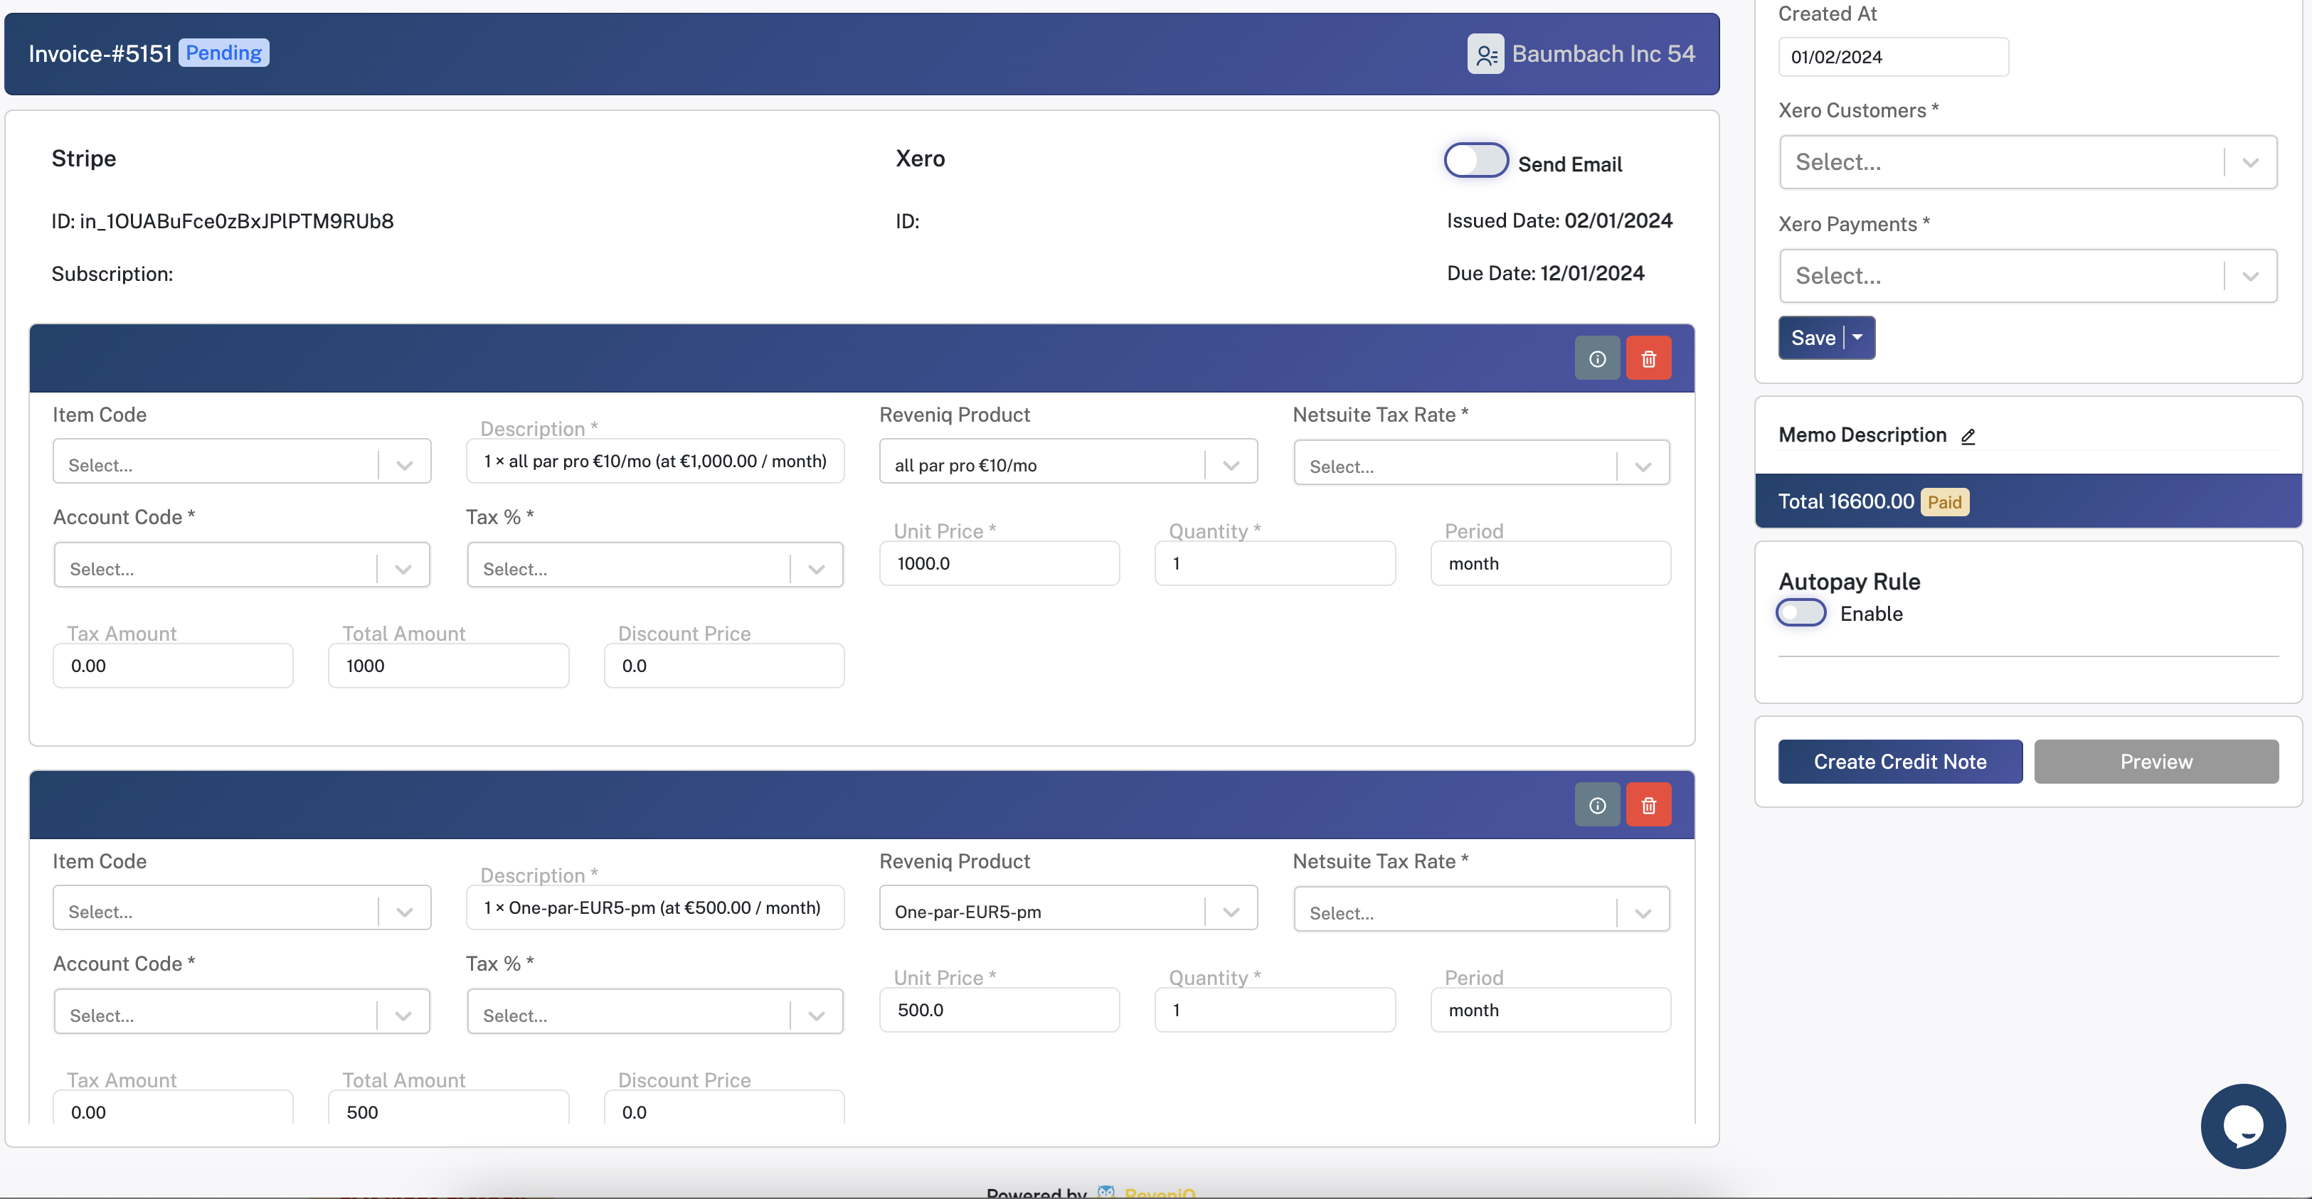Click the Save button
The height and width of the screenshot is (1199, 2312).
[1813, 338]
